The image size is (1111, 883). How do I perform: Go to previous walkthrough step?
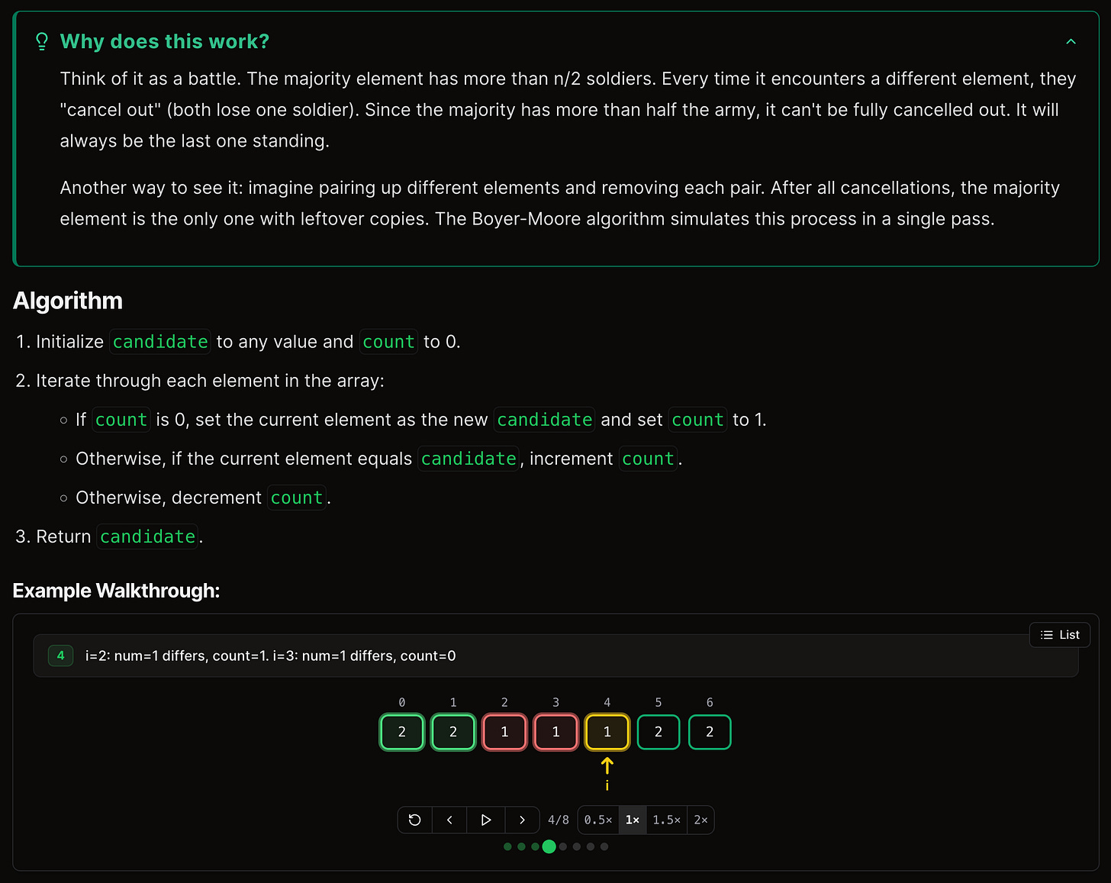[450, 820]
